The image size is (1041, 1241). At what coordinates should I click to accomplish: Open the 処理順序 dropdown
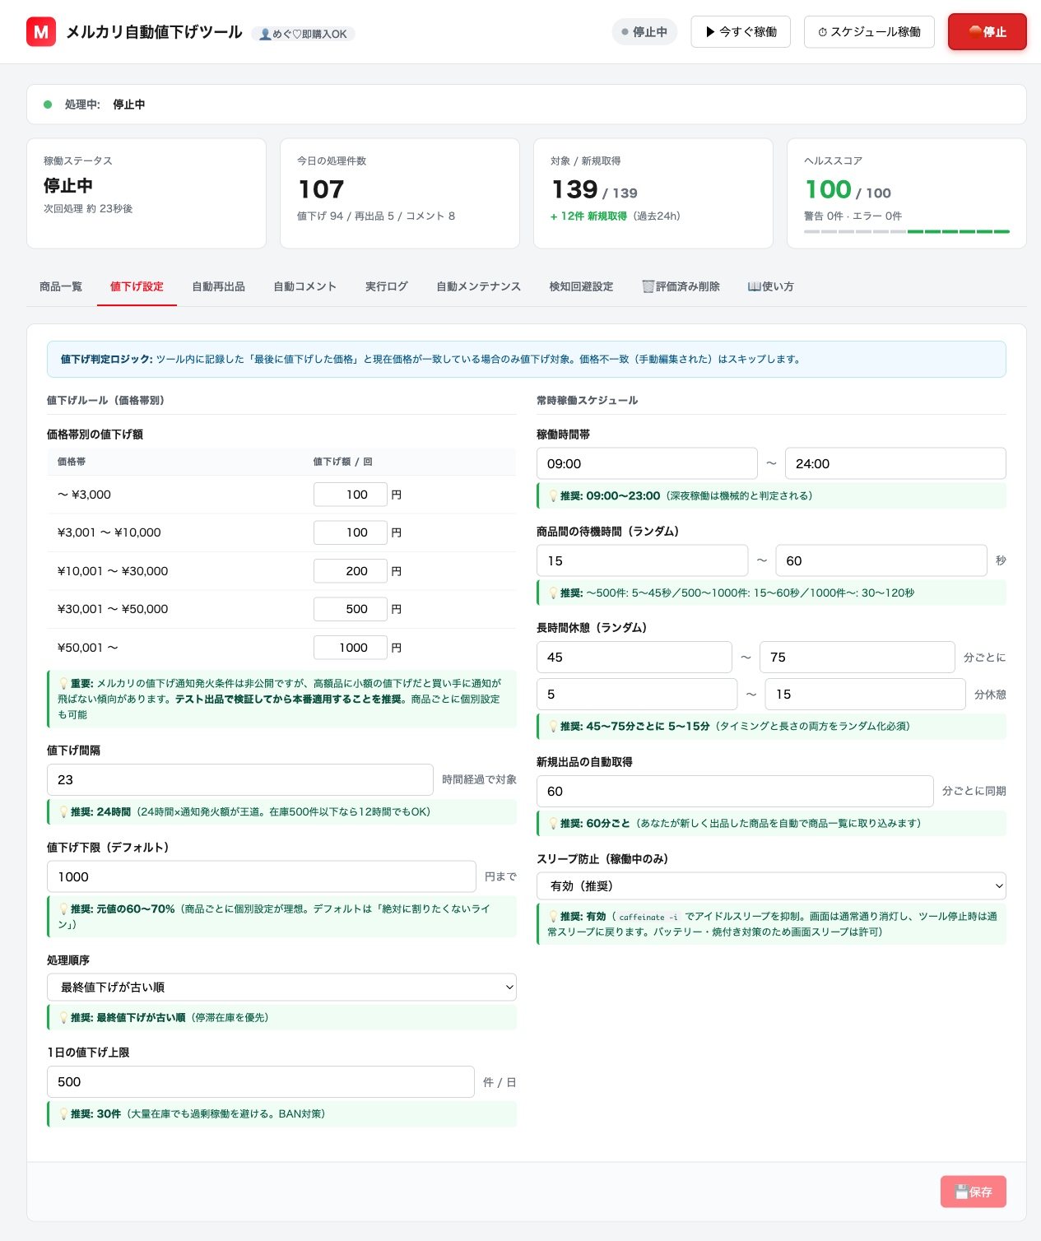[x=281, y=987]
